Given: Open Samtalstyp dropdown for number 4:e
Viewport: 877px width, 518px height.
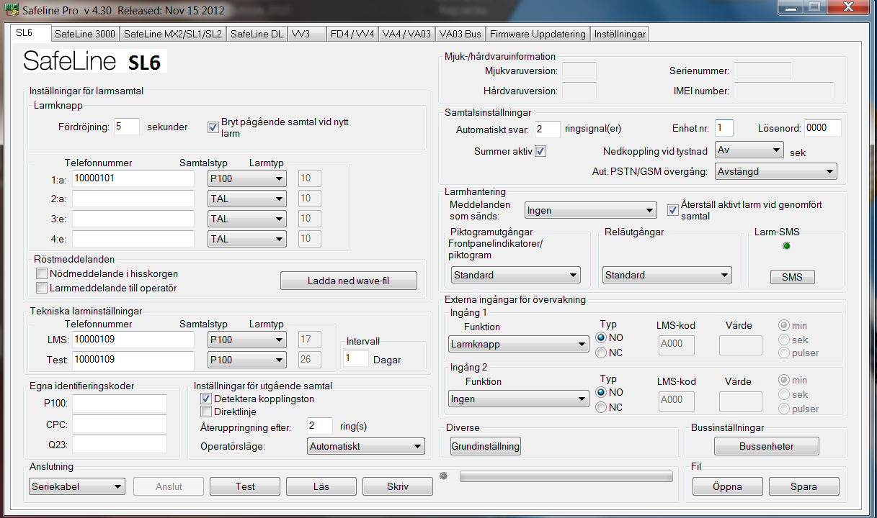Looking at the screenshot, I should pos(246,239).
